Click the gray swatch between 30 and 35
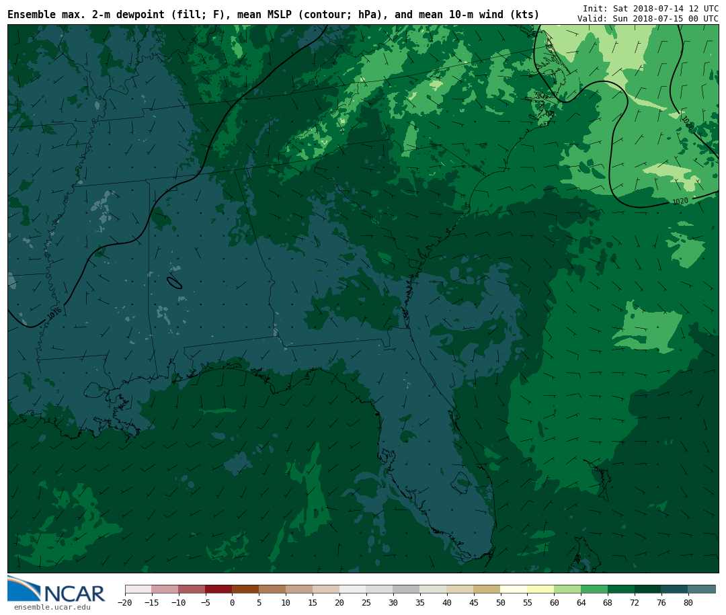 407,589
